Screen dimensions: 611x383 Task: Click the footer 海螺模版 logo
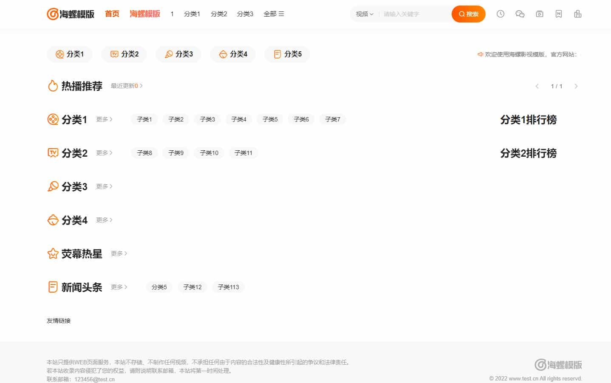click(558, 365)
